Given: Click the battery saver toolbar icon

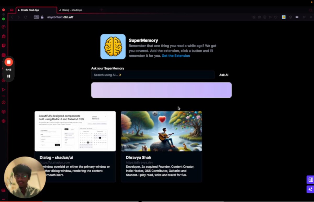Looking at the screenshot, I should (x=297, y=17).
